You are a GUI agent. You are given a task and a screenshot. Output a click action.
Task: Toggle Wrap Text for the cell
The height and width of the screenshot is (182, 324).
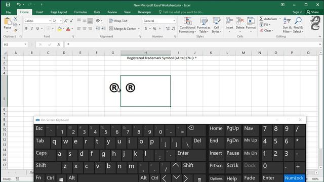point(118,21)
